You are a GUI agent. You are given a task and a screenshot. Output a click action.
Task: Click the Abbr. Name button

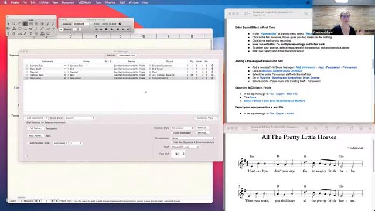point(35,135)
